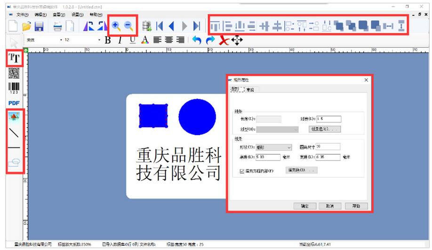Select the rectangle and ellipse shape tool
432x250 pixels.
coord(14,162)
